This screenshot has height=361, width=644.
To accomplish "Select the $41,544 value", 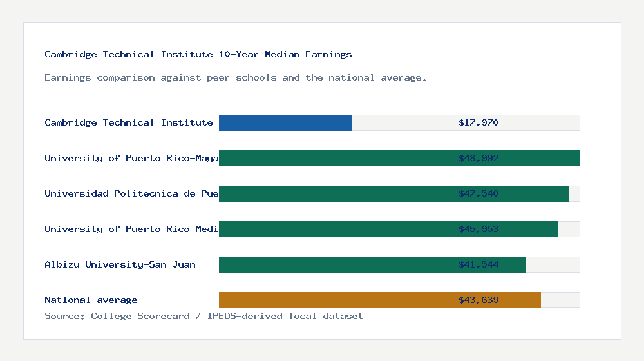I will [478, 265].
